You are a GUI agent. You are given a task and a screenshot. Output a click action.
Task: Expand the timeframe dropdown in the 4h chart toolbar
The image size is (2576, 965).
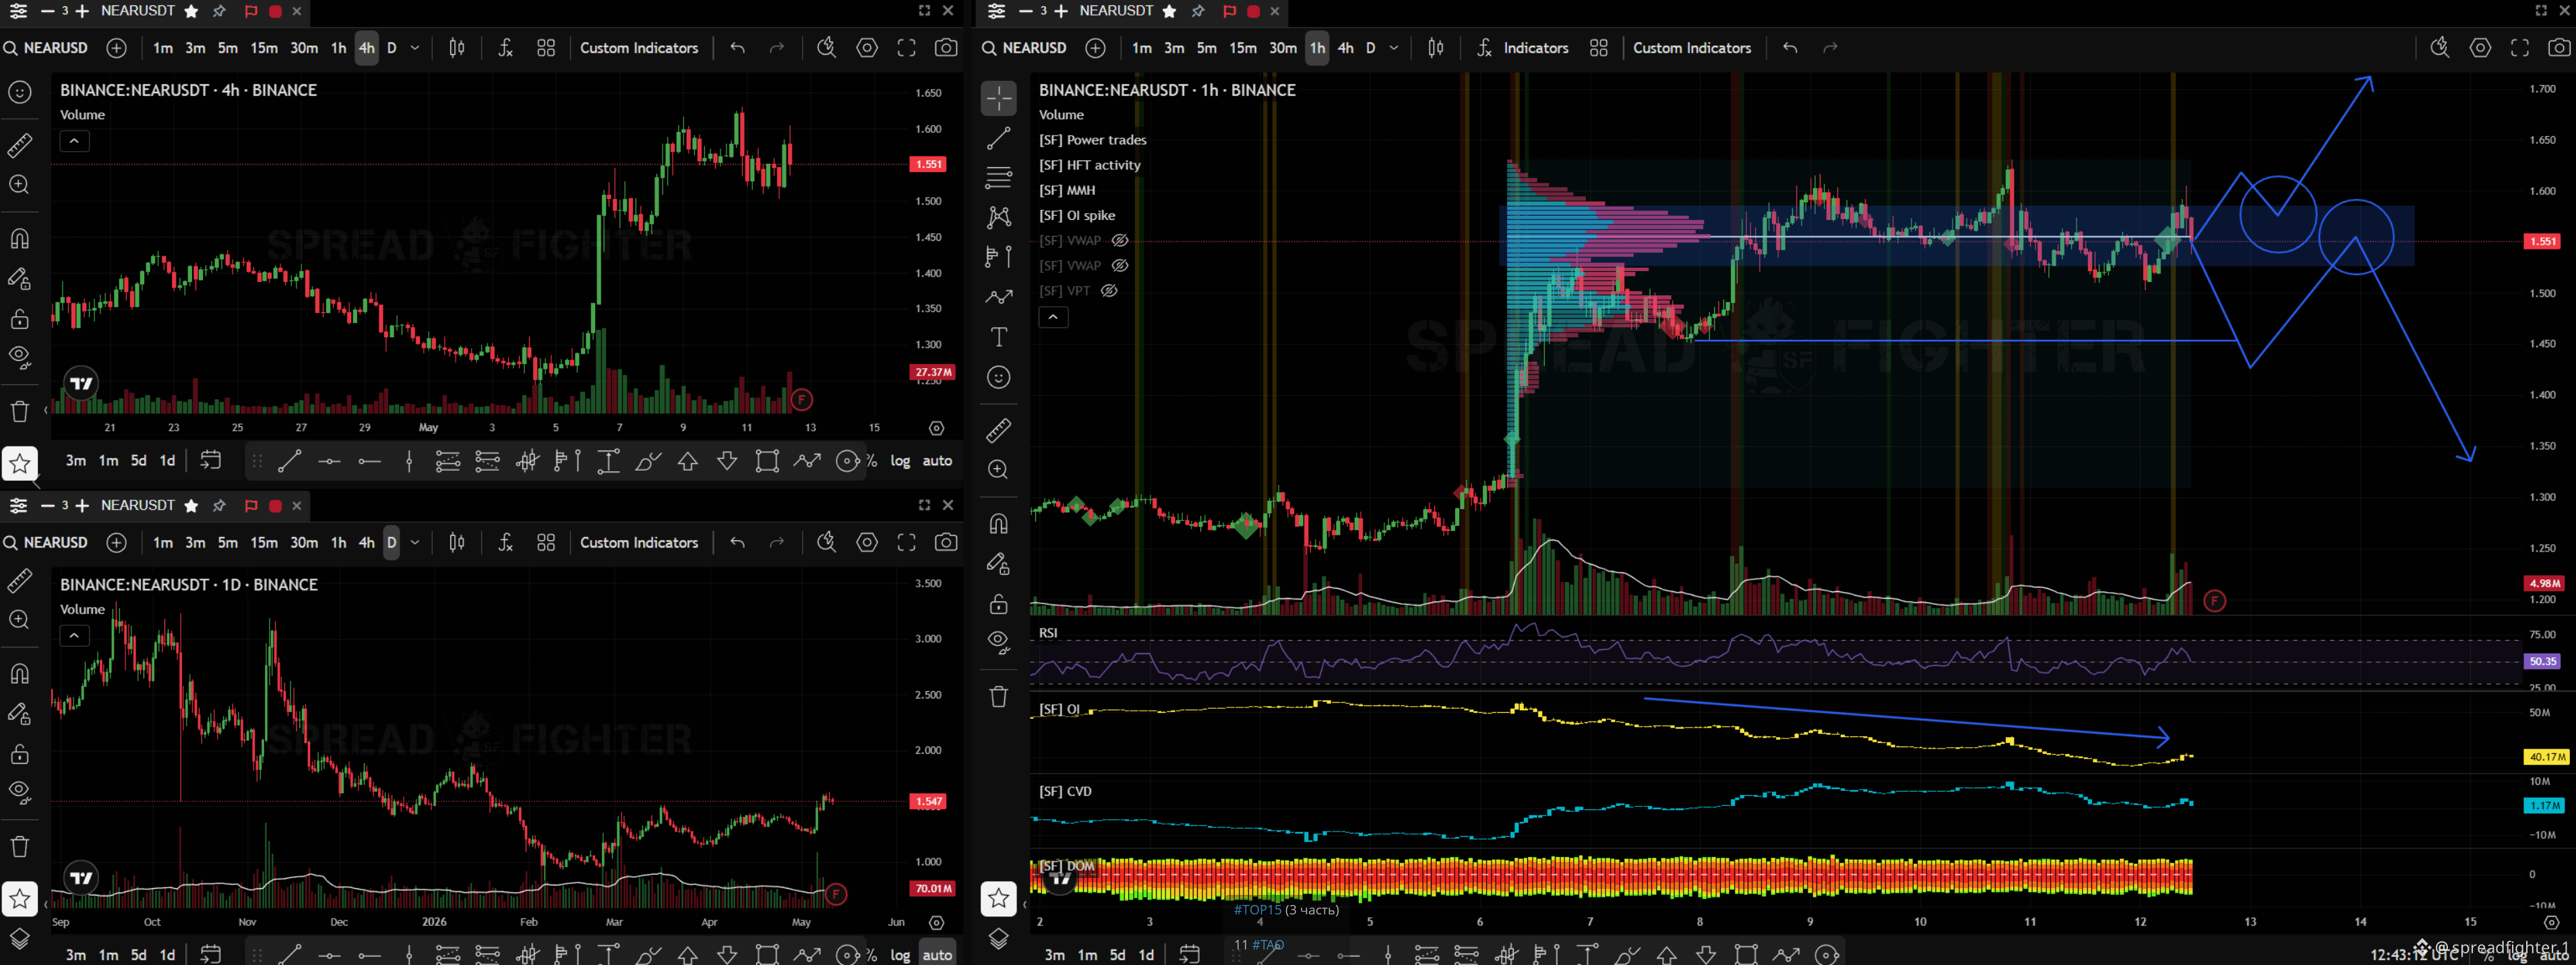415,48
